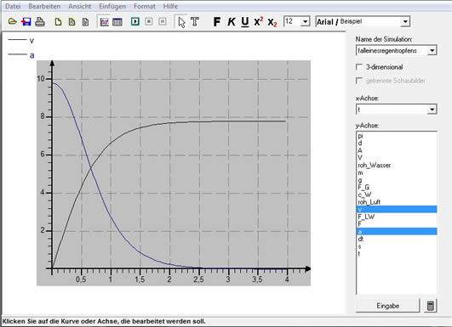
Task: Click the first grayed stop square icon
Action: [x=149, y=21]
